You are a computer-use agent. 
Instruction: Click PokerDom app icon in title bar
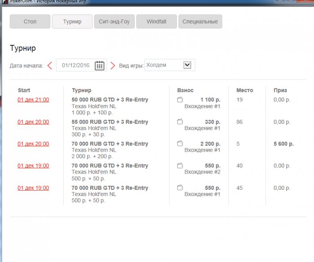(4, 2)
